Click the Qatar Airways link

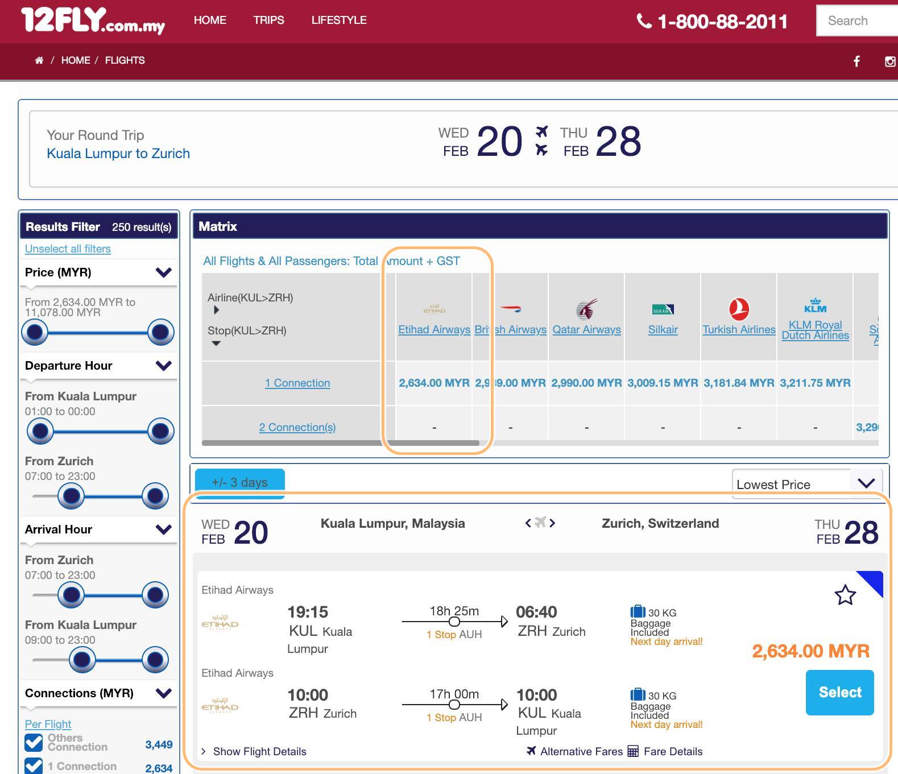point(586,329)
